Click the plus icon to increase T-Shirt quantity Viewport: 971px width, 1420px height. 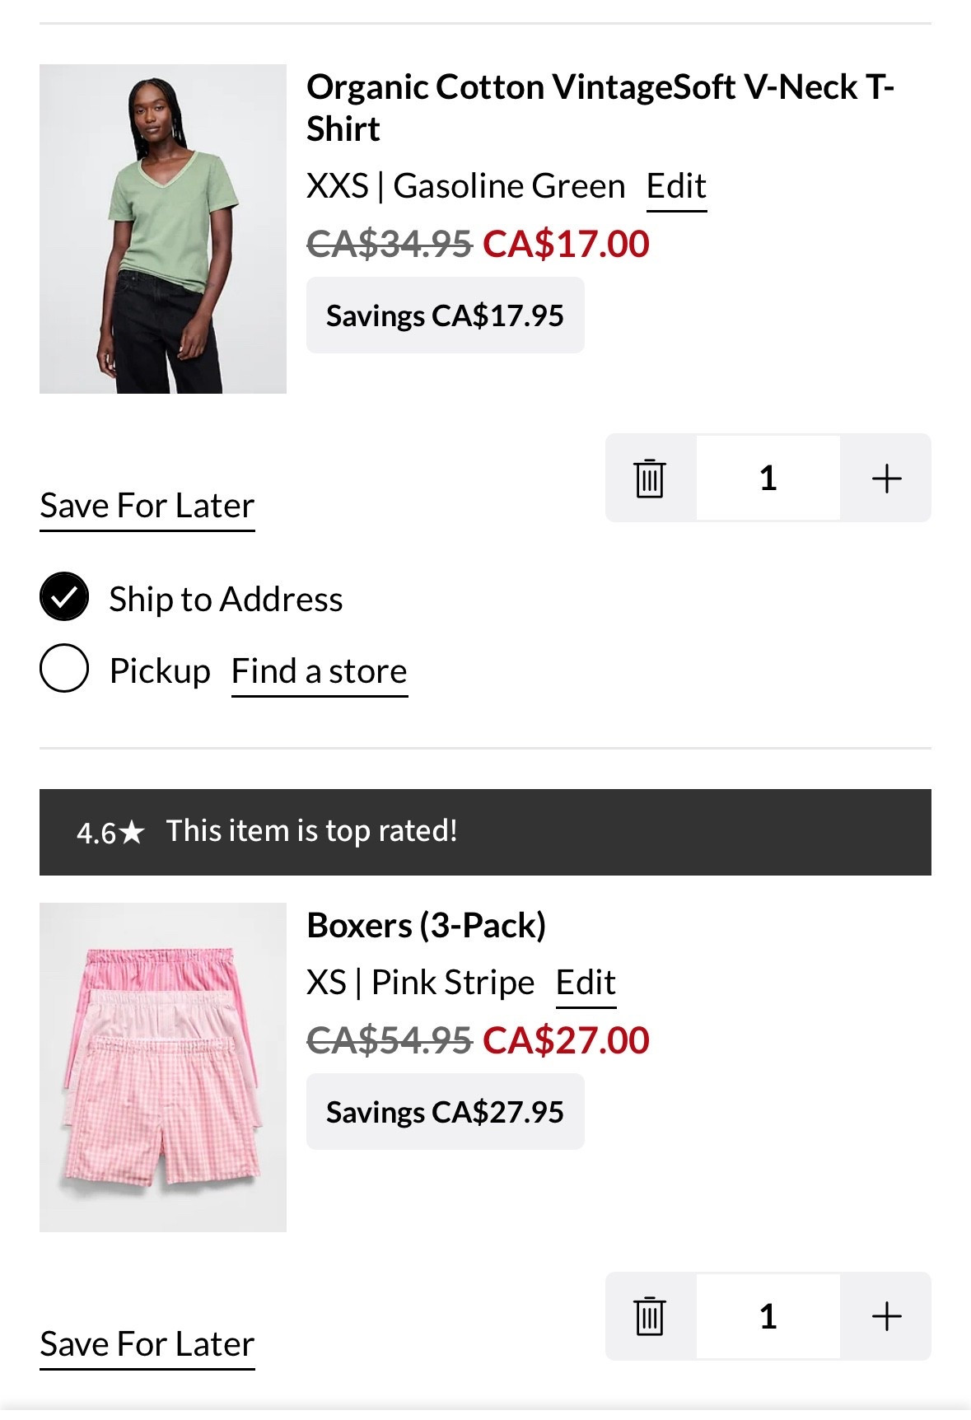point(886,478)
